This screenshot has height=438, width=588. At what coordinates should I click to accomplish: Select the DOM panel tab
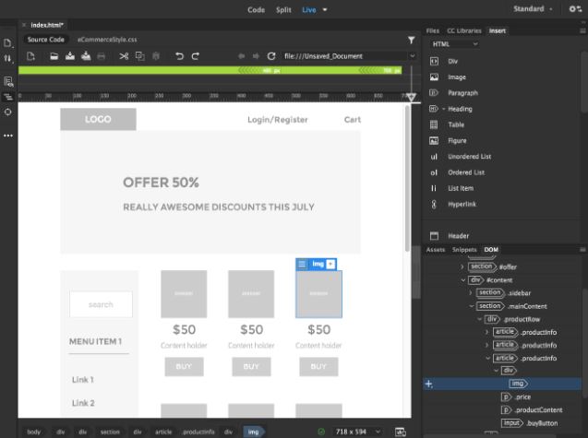click(491, 250)
